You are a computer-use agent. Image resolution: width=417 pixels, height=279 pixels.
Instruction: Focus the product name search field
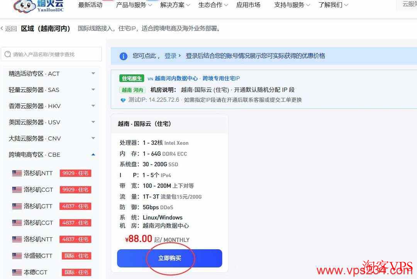(51, 54)
